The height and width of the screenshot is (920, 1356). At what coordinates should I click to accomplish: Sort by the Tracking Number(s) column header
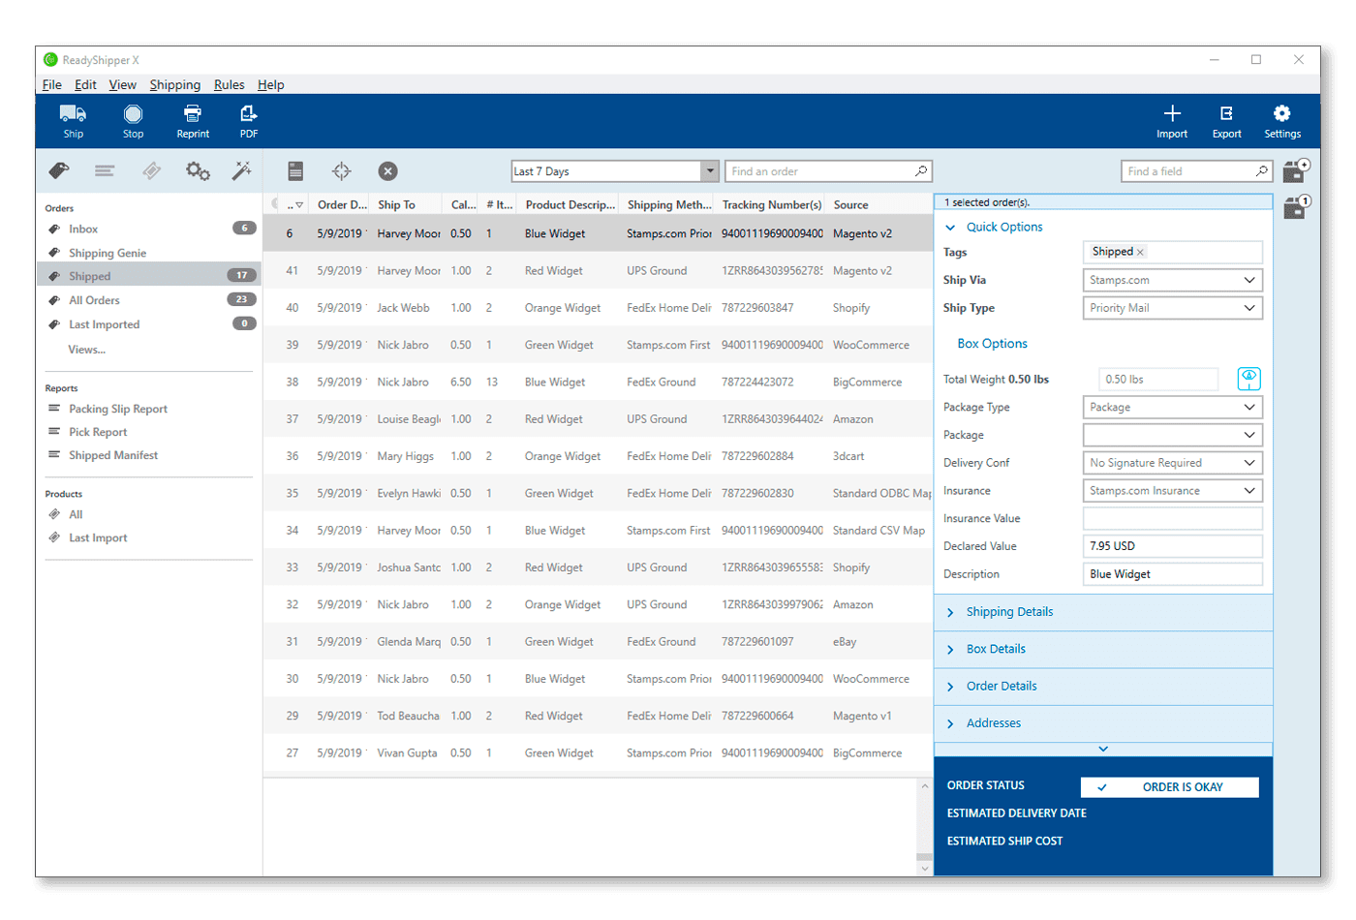(x=772, y=205)
